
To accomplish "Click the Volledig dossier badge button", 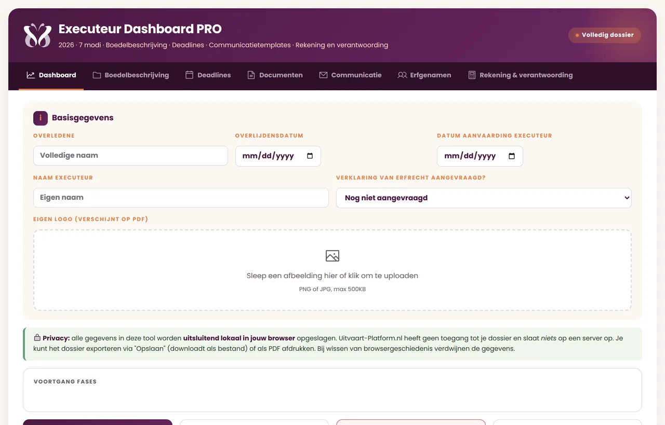I will pos(605,35).
